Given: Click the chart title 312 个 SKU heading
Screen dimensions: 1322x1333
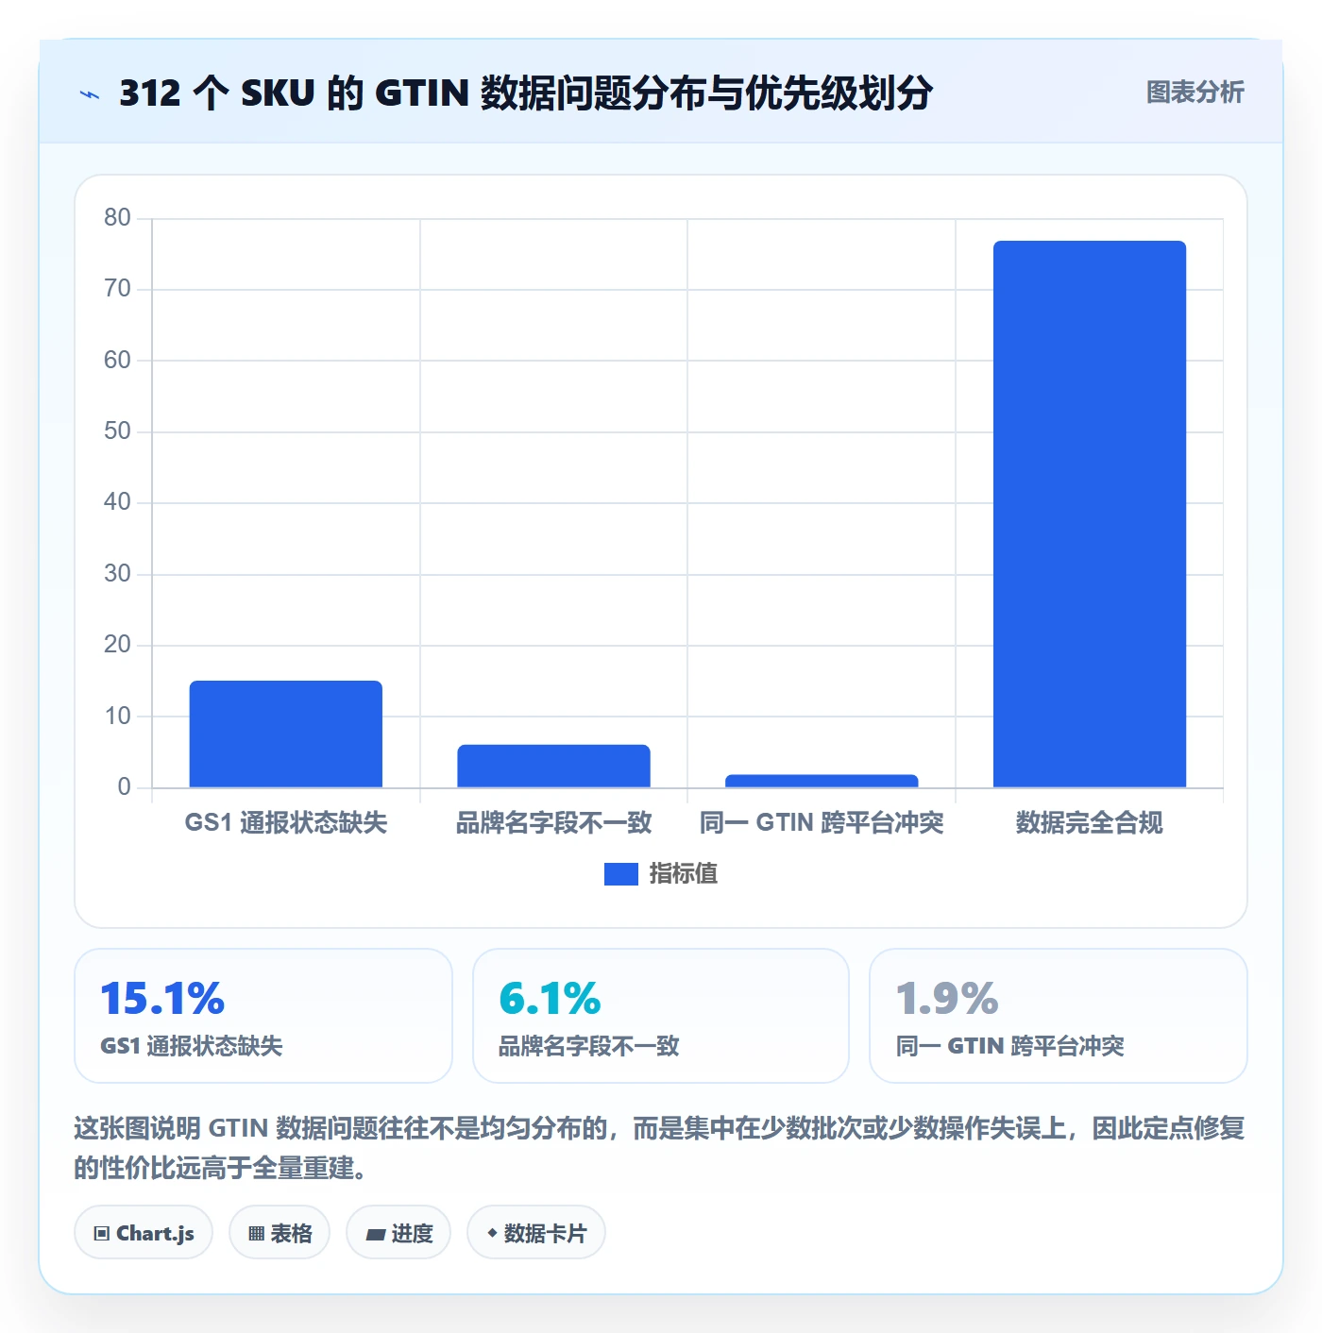Looking at the screenshot, I should (x=526, y=93).
